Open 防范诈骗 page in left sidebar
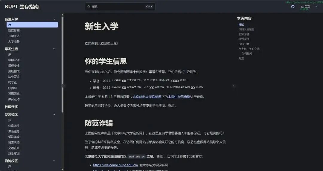The width and height of the screenshot is (323, 171). (14, 30)
